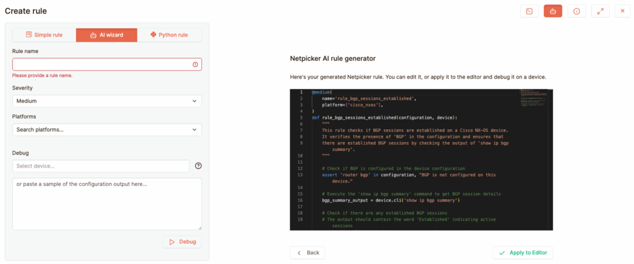Image resolution: width=634 pixels, height=264 pixels.
Task: Open the Select device dropdown
Action: pos(100,166)
